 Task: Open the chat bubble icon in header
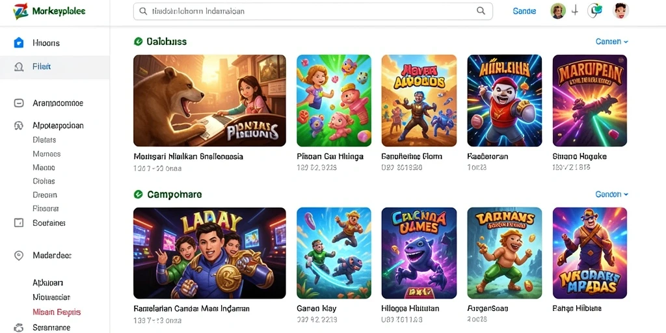(594, 11)
